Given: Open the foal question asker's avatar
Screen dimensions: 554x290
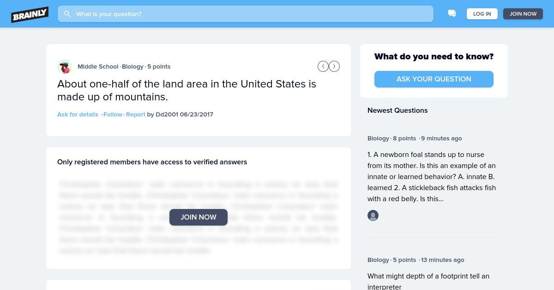Looking at the screenshot, I should coord(373,215).
